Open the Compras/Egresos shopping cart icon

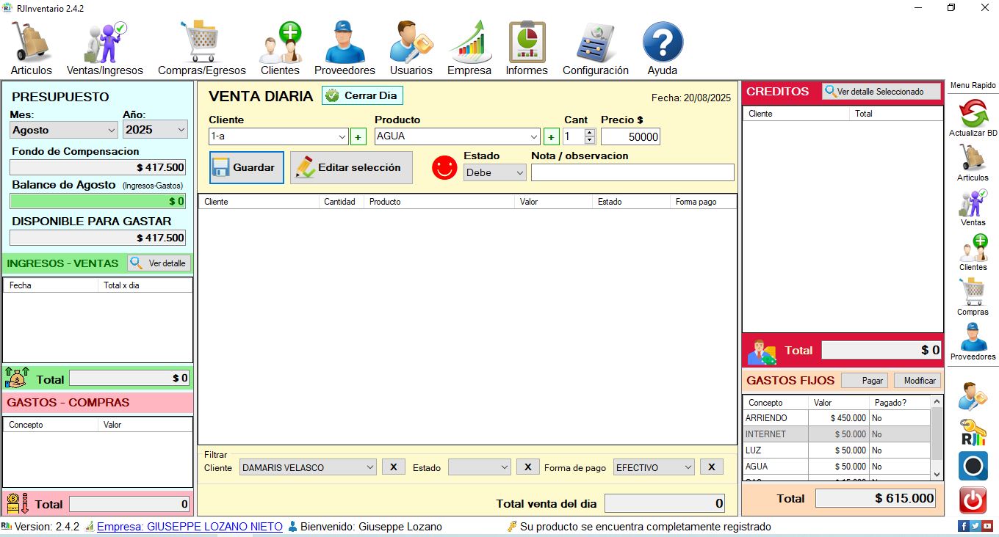click(x=201, y=48)
